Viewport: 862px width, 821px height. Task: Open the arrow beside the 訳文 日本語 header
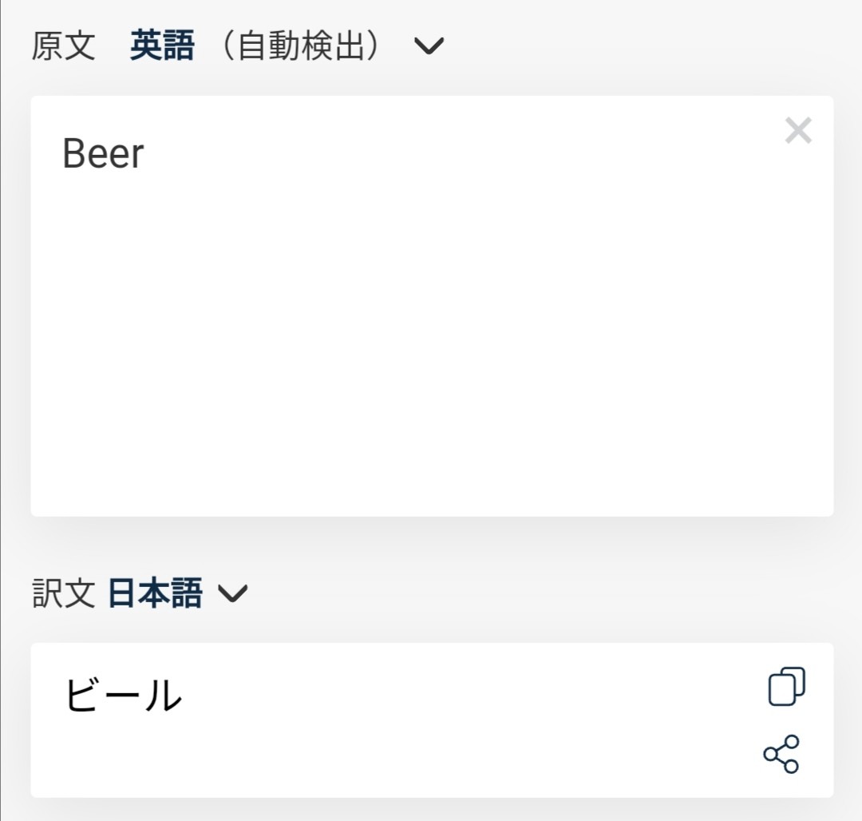click(x=233, y=593)
